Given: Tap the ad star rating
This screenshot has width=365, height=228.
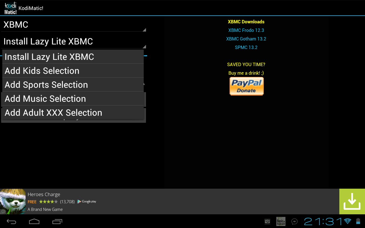Looking at the screenshot, I should (48, 202).
